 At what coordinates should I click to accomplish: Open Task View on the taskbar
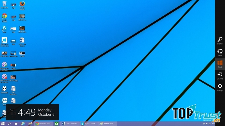[16, 123]
